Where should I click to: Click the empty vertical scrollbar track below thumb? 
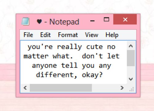(x=131, y=71)
